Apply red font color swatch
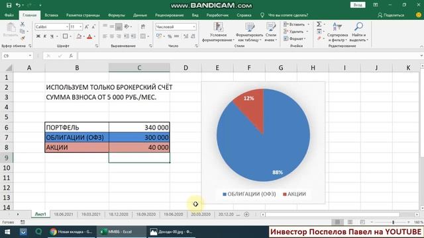424x238 pixels. (x=89, y=36)
